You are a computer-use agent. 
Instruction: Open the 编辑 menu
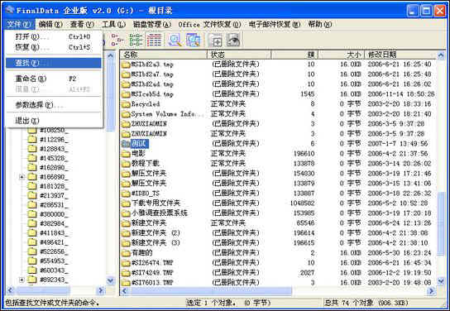(50, 24)
